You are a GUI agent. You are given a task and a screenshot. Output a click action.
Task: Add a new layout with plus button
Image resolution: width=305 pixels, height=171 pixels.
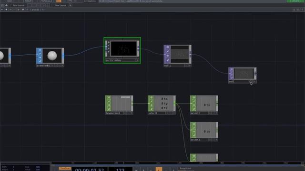tap(70, 5)
